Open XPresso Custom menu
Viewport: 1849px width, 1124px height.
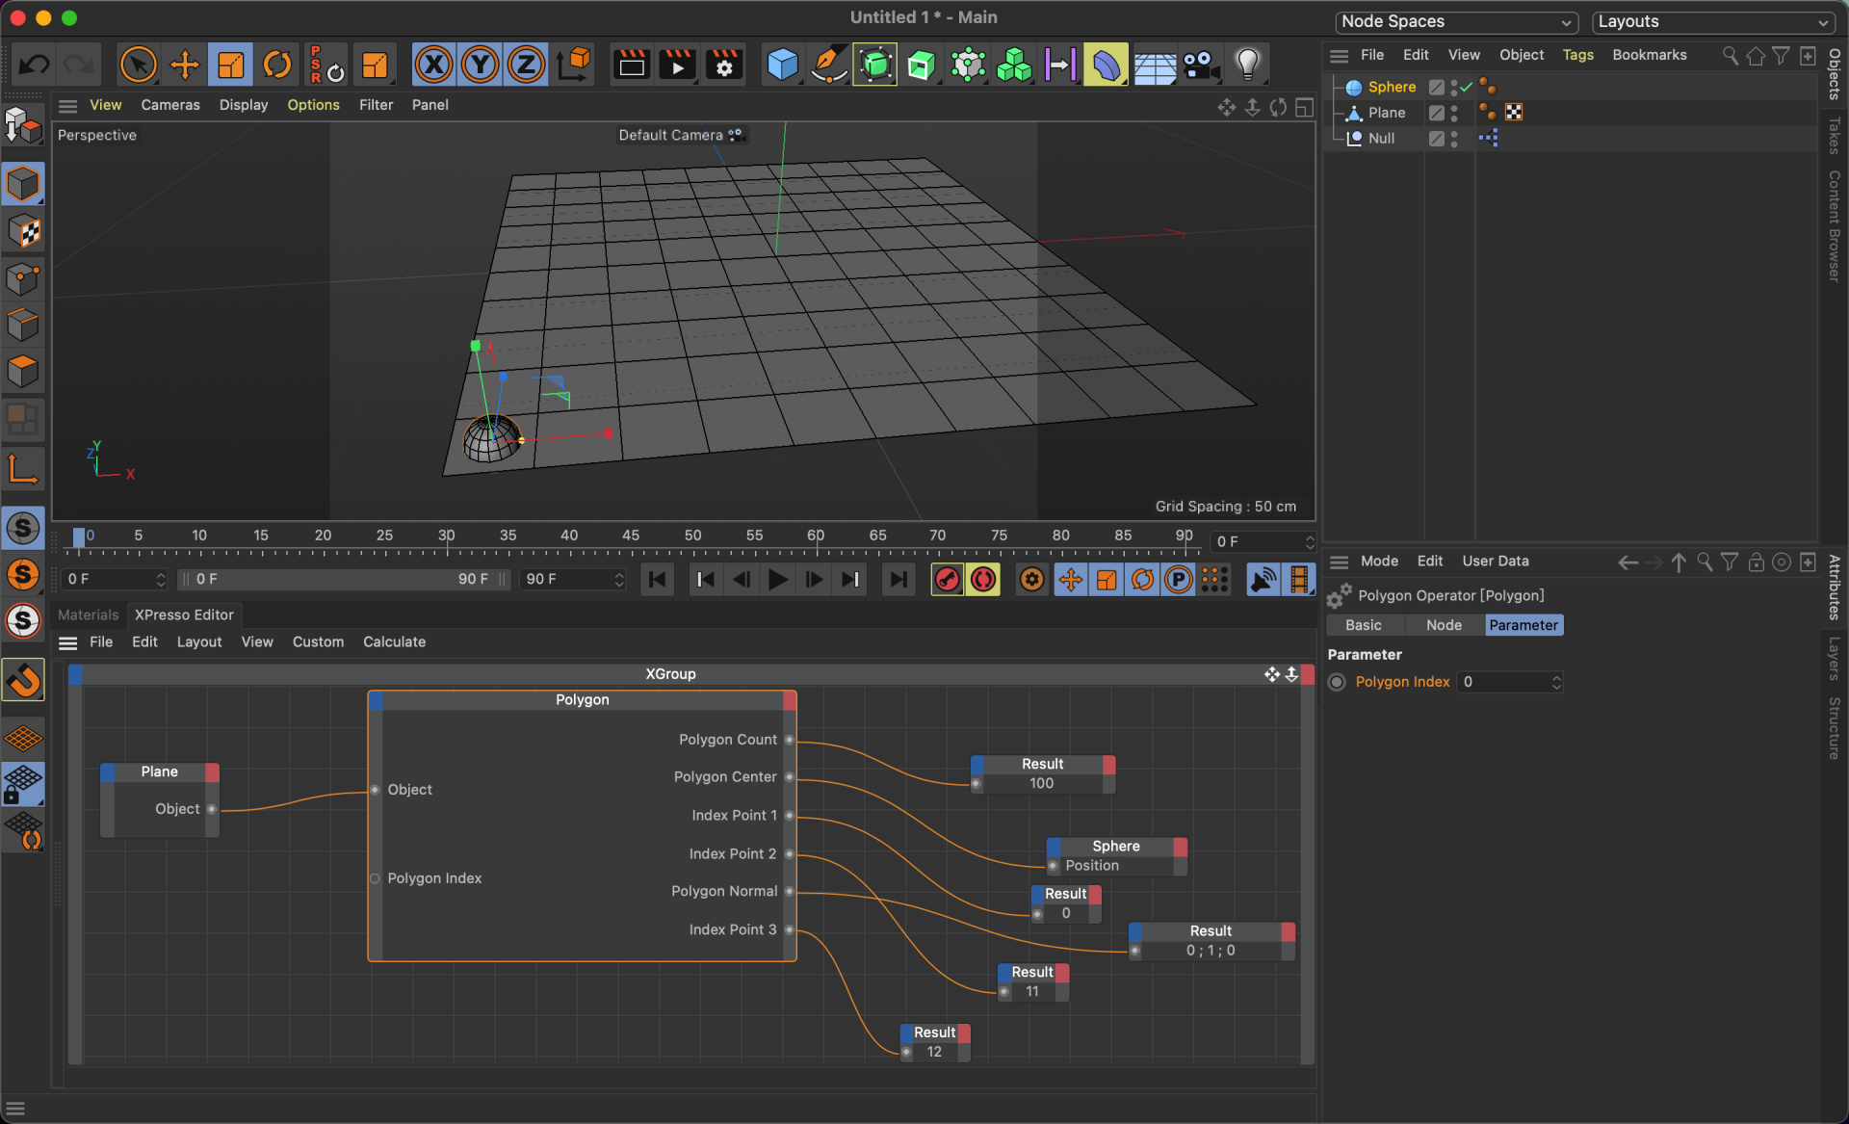coord(318,641)
